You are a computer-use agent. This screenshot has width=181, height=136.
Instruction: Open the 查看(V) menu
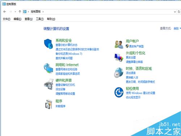coord(29,19)
